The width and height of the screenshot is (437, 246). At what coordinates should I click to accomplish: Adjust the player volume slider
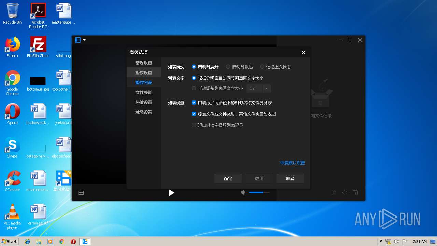point(259,192)
